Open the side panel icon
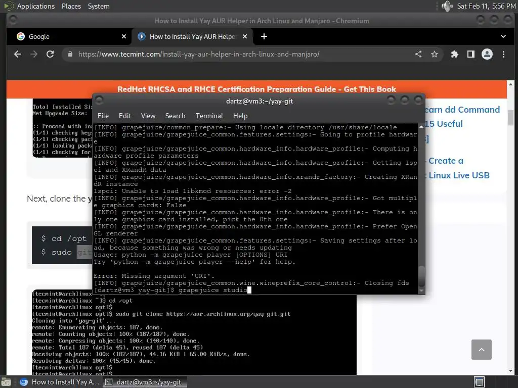The height and width of the screenshot is (388, 518). coord(471,54)
